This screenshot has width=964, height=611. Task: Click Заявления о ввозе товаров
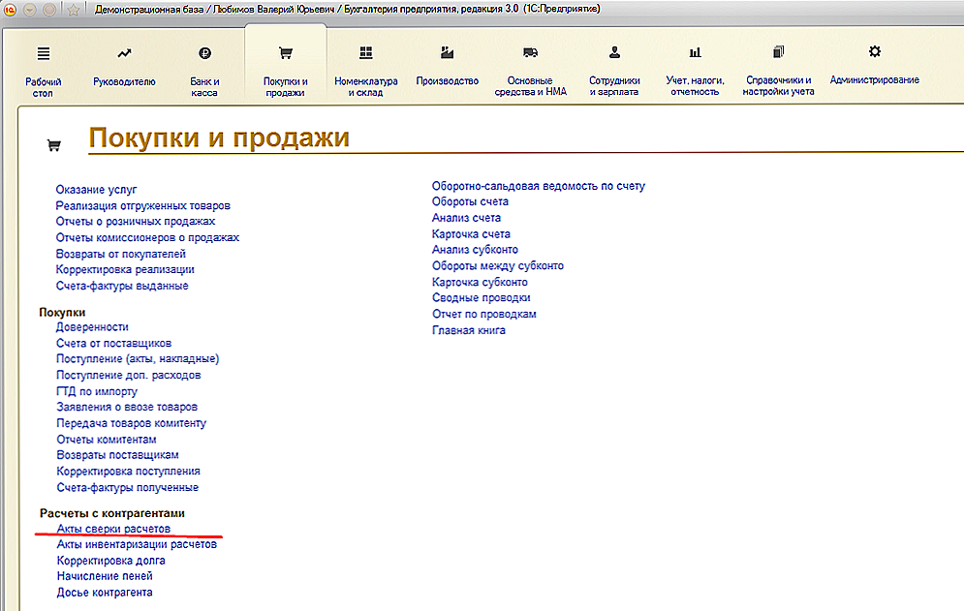click(127, 407)
